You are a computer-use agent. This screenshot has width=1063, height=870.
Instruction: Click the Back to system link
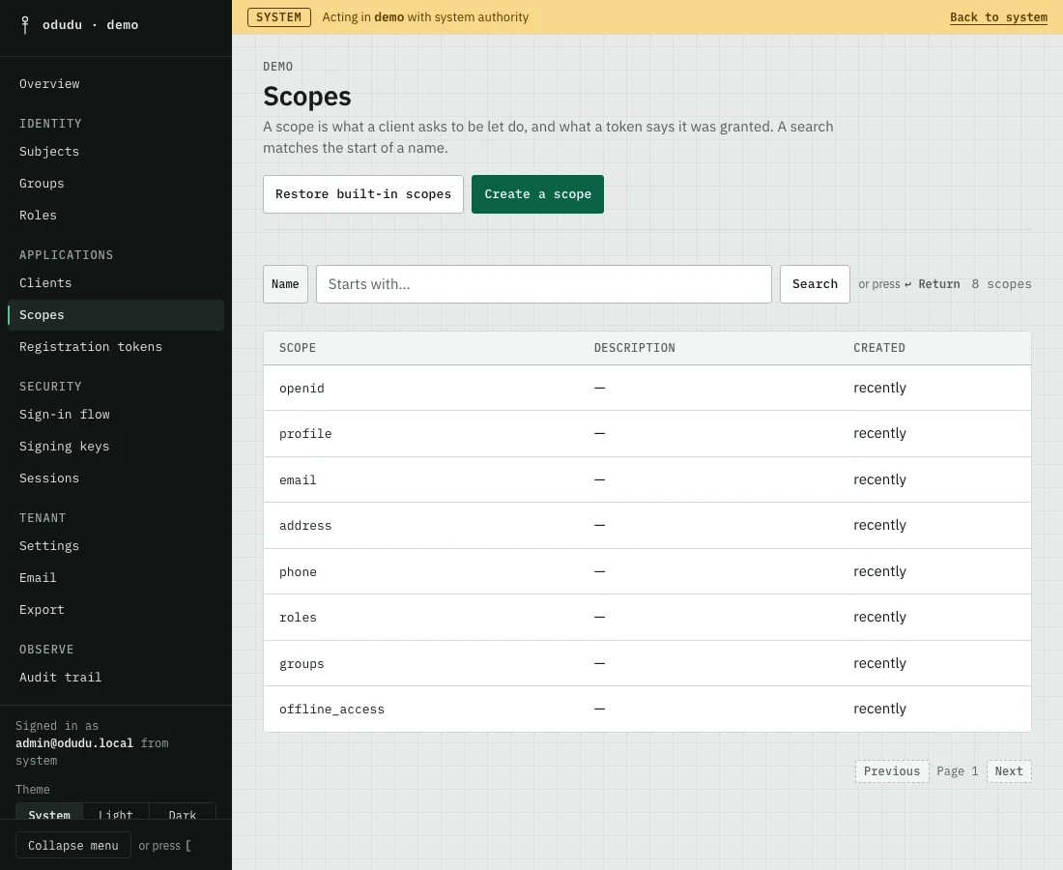(998, 17)
